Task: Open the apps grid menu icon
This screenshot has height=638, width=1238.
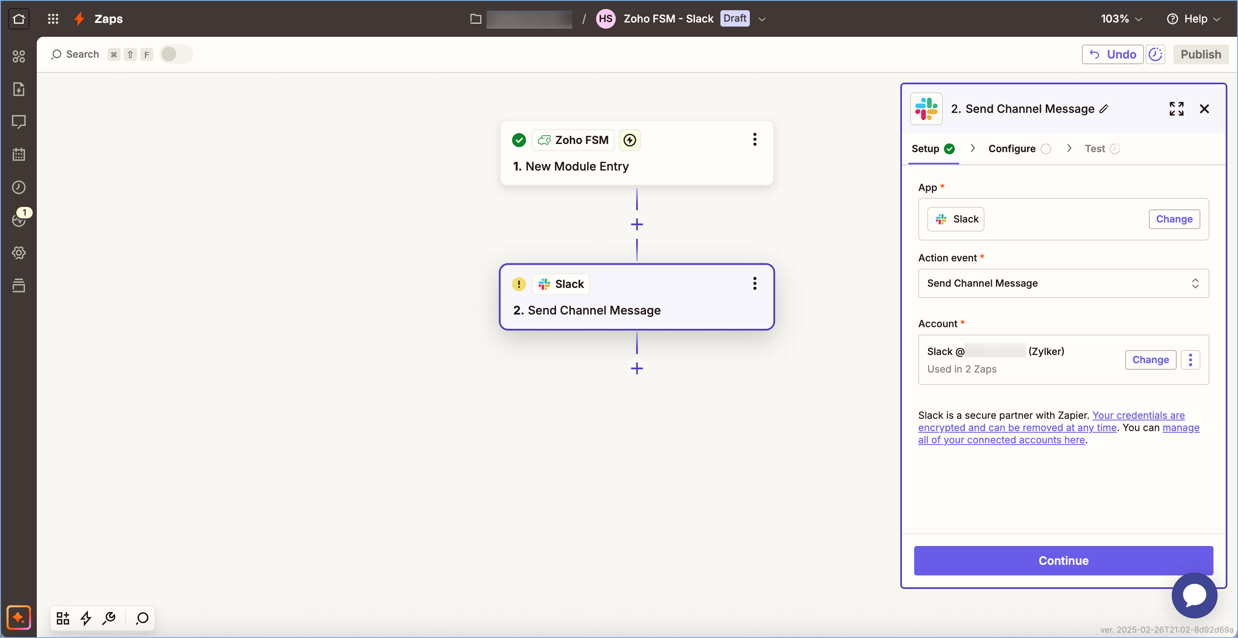Action: 53,18
